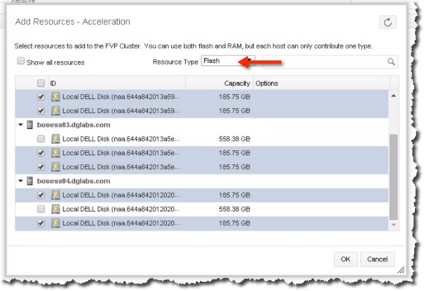424x291 pixels.
Task: Click the magnifier search icon
Action: pyautogui.click(x=391, y=62)
